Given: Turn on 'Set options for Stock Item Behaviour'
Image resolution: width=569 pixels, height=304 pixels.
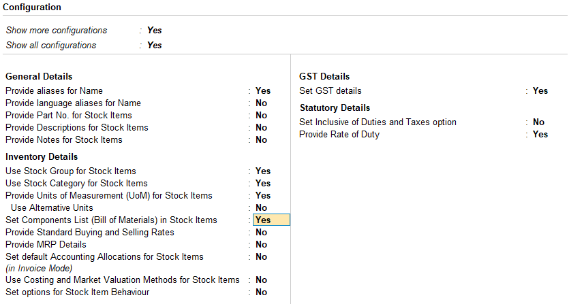Looking at the screenshot, I should 262,292.
